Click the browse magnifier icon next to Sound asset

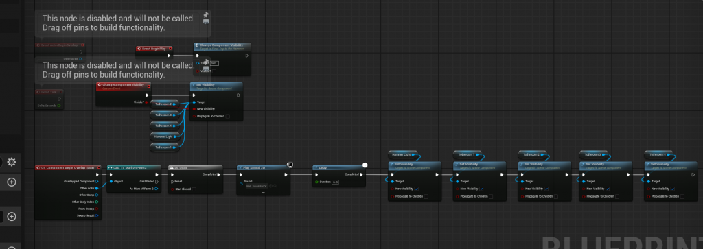[275, 185]
